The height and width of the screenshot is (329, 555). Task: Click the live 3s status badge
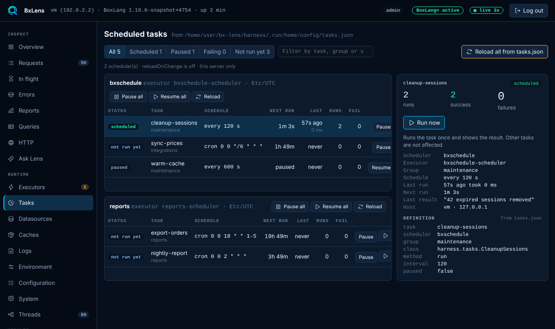(486, 10)
